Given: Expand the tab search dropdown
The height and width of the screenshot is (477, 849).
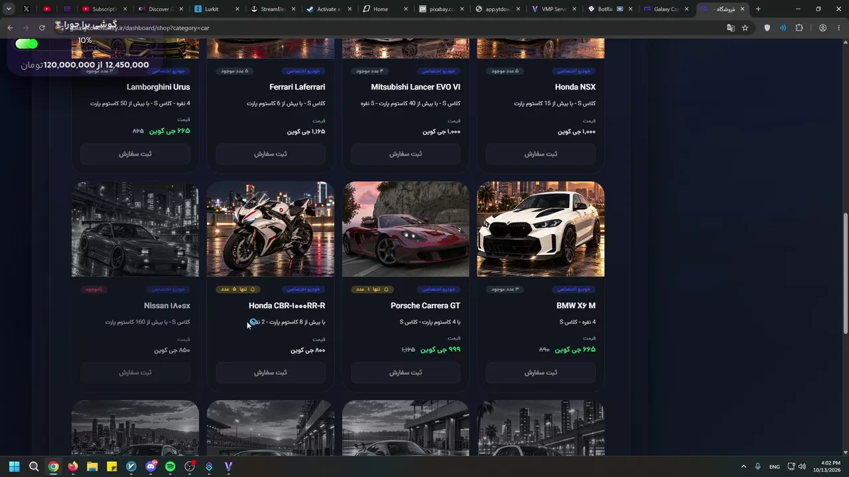Looking at the screenshot, I should [9, 9].
